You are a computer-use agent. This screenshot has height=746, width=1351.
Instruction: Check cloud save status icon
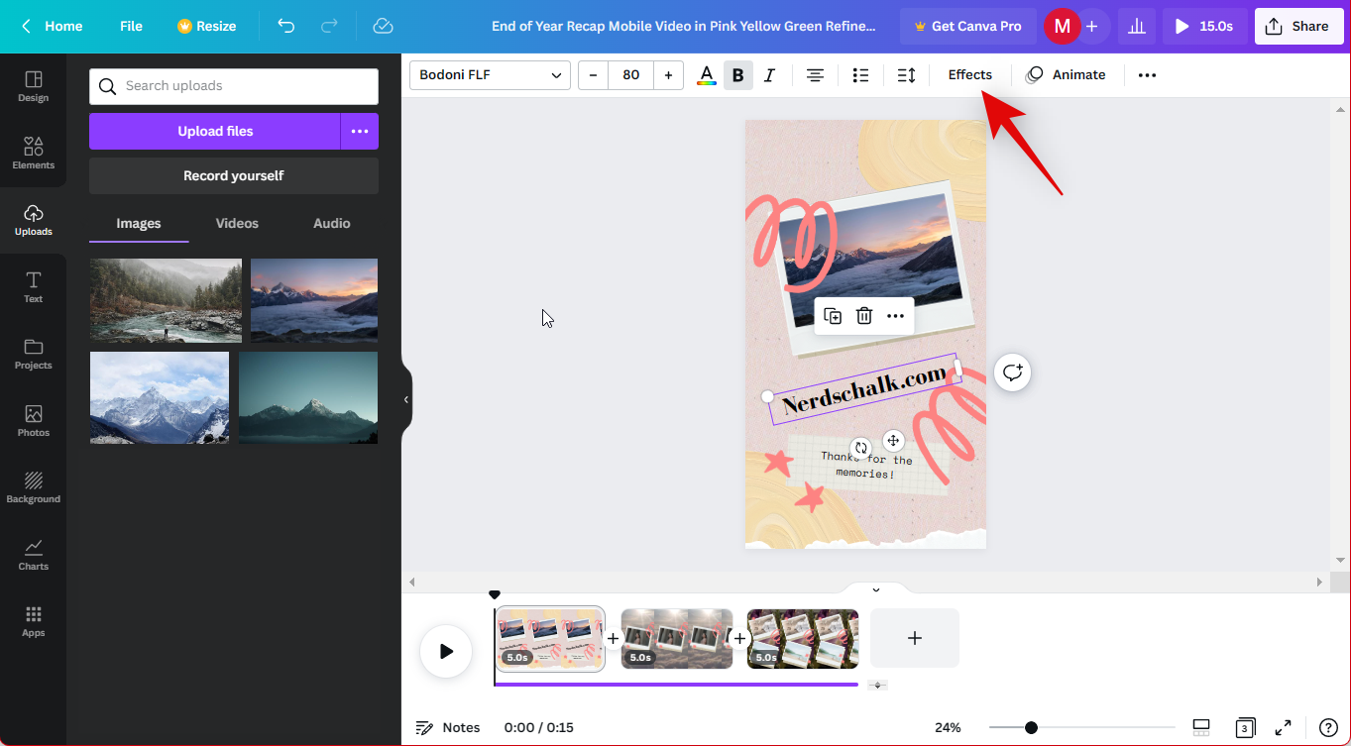[383, 26]
